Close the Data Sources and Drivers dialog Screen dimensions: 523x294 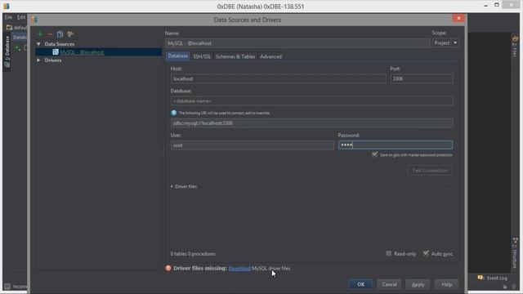pyautogui.click(x=458, y=18)
